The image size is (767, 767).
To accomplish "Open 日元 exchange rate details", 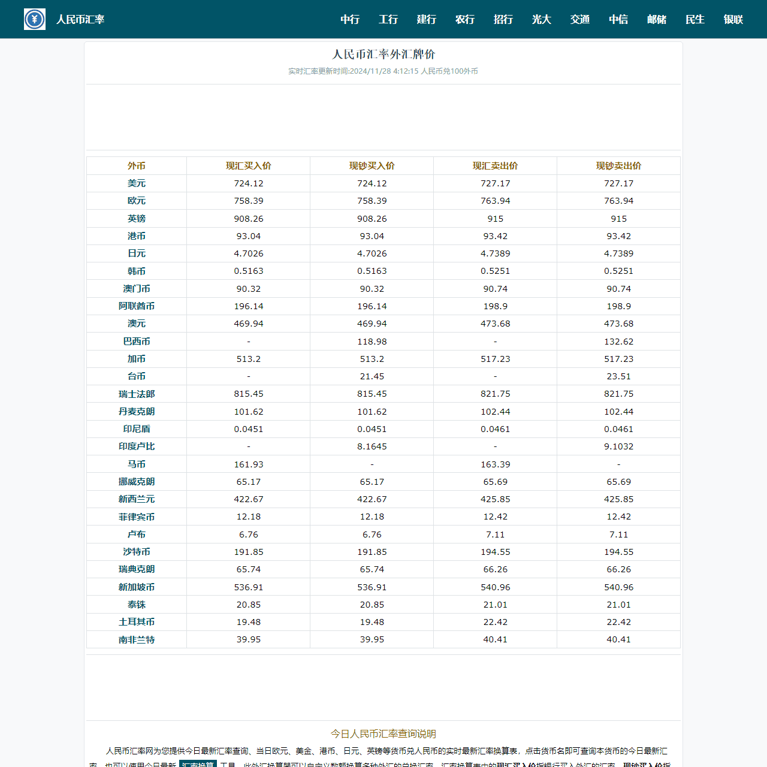I will coord(137,253).
